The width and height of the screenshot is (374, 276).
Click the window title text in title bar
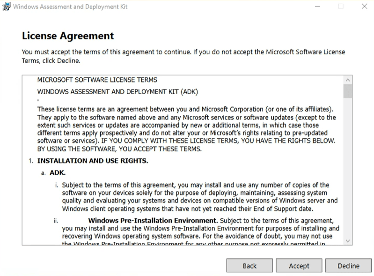pyautogui.click(x=70, y=7)
